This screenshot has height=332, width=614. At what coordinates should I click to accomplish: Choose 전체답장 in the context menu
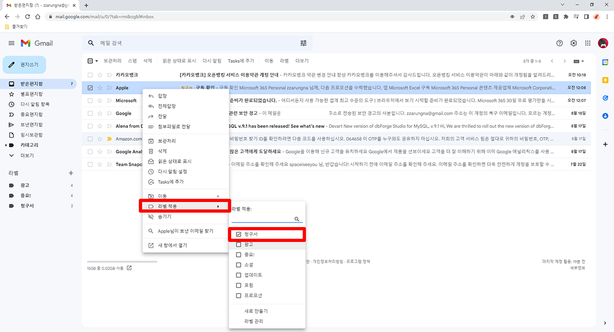click(x=186, y=106)
